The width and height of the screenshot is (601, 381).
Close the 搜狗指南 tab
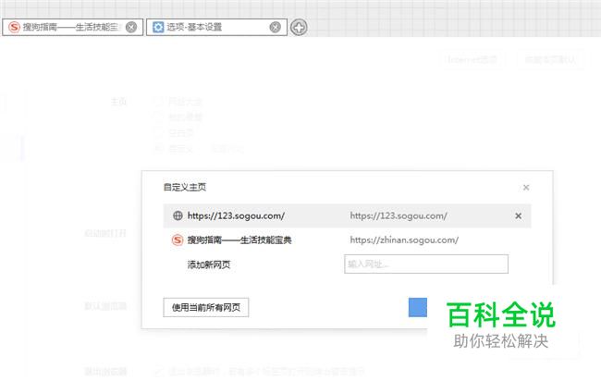coord(131,27)
